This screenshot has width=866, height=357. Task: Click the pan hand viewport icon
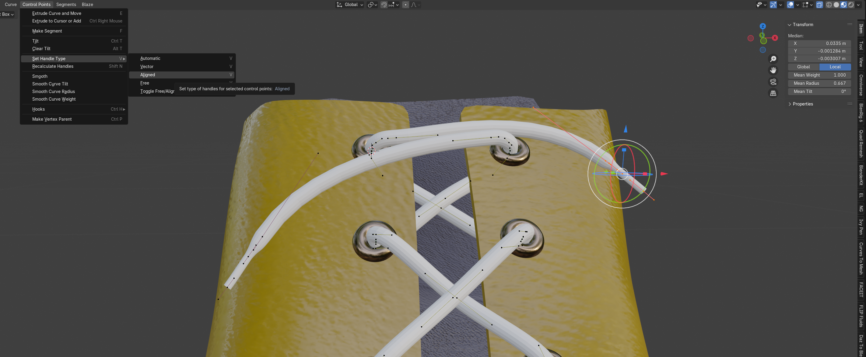pyautogui.click(x=773, y=70)
